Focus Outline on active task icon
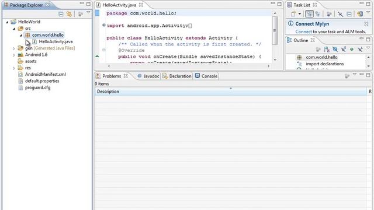Screen dimensions: 374x210 [x=318, y=49]
